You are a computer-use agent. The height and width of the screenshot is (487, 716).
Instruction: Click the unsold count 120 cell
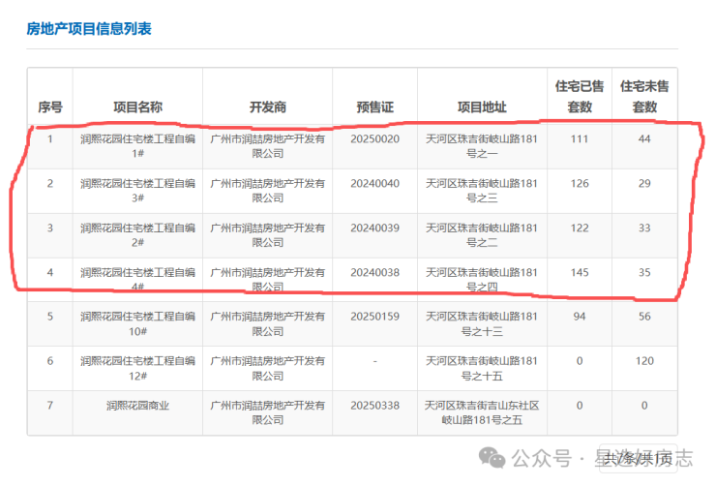coord(644,361)
